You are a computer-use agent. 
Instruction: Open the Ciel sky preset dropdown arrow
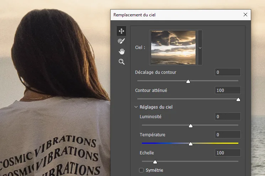pos(200,48)
